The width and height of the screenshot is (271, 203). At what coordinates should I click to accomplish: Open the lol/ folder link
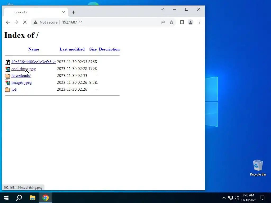click(14, 89)
